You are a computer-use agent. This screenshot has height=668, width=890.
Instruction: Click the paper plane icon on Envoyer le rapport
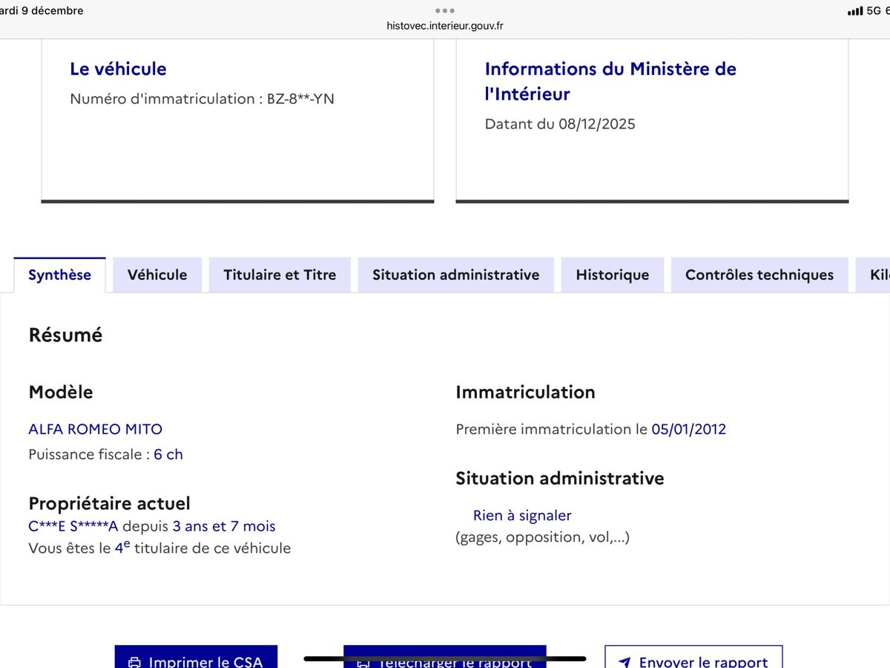point(624,661)
